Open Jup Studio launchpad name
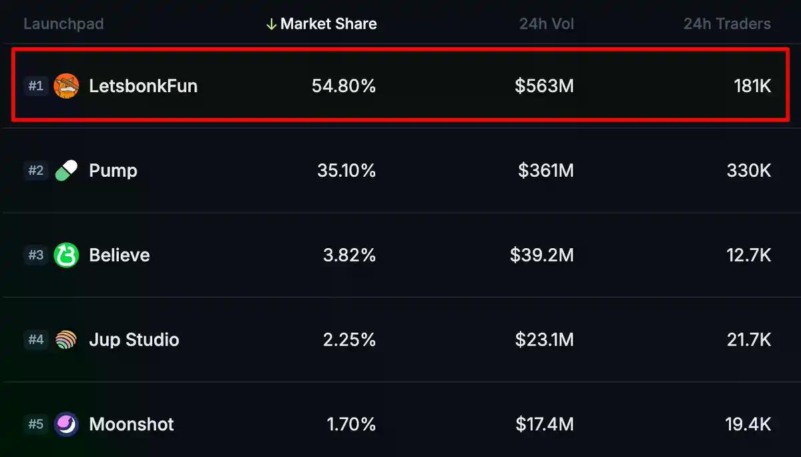 point(133,340)
